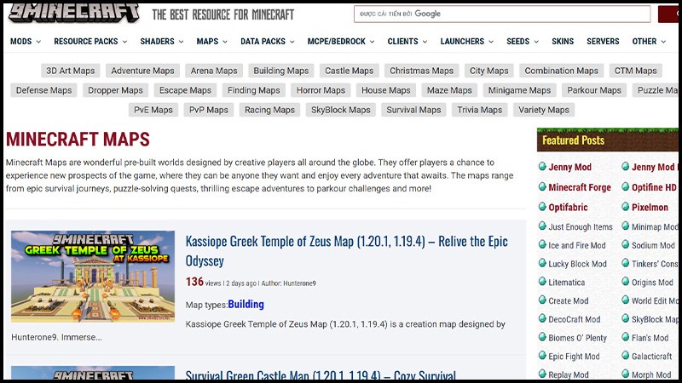Open the Finding Maps tag
Viewport: 682px width, 383px height.
(x=253, y=90)
